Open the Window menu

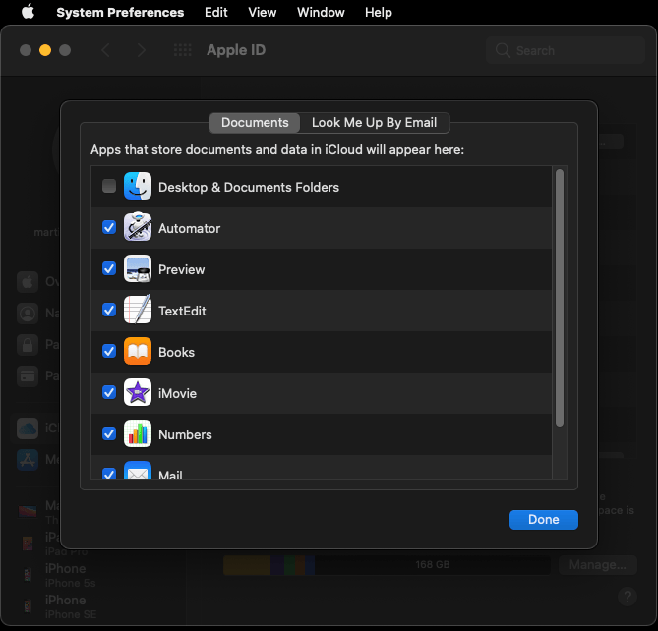321,12
